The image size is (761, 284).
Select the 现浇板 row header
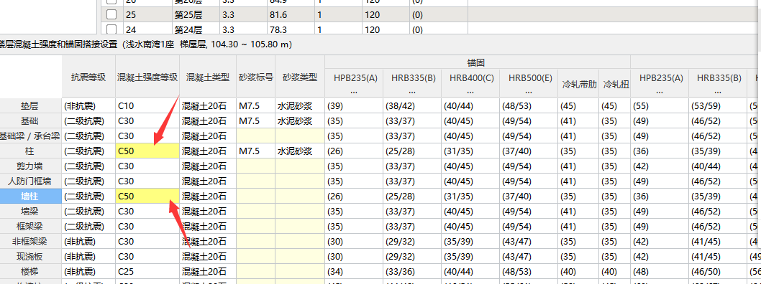31,256
